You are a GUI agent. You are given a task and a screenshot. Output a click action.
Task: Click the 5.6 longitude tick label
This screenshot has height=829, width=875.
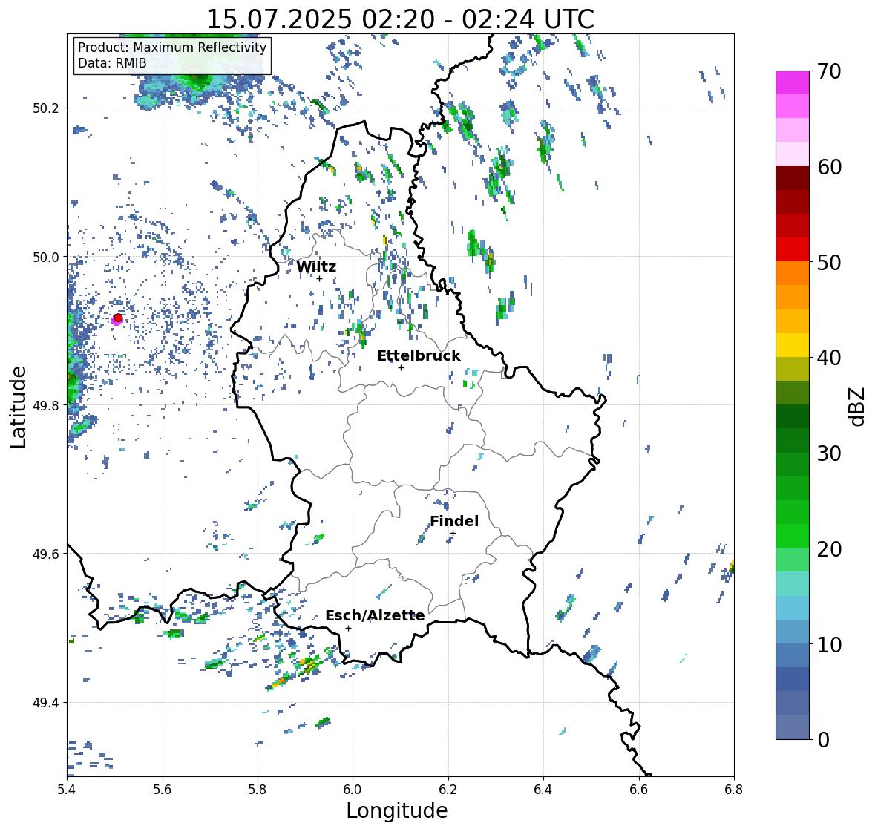(163, 790)
